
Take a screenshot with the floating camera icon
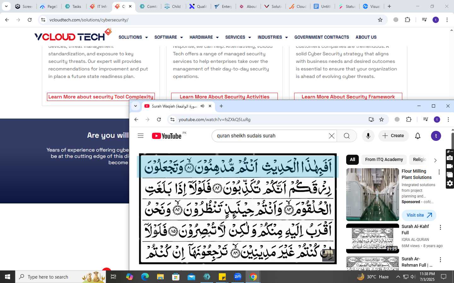pyautogui.click(x=450, y=158)
